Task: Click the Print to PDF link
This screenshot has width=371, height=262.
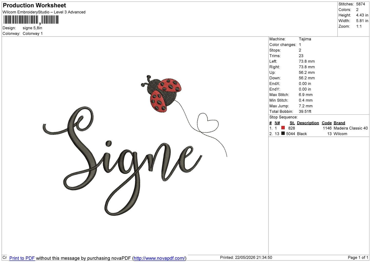Action: tap(22, 258)
